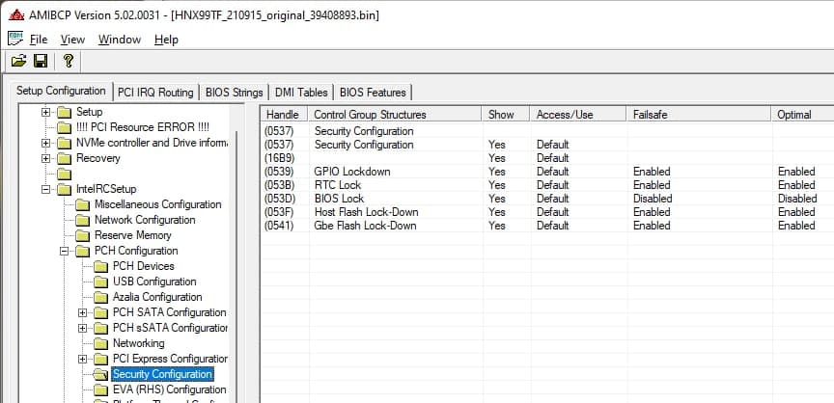Click the Save floppy disk icon
Image resolution: width=834 pixels, height=403 pixels.
click(x=41, y=62)
